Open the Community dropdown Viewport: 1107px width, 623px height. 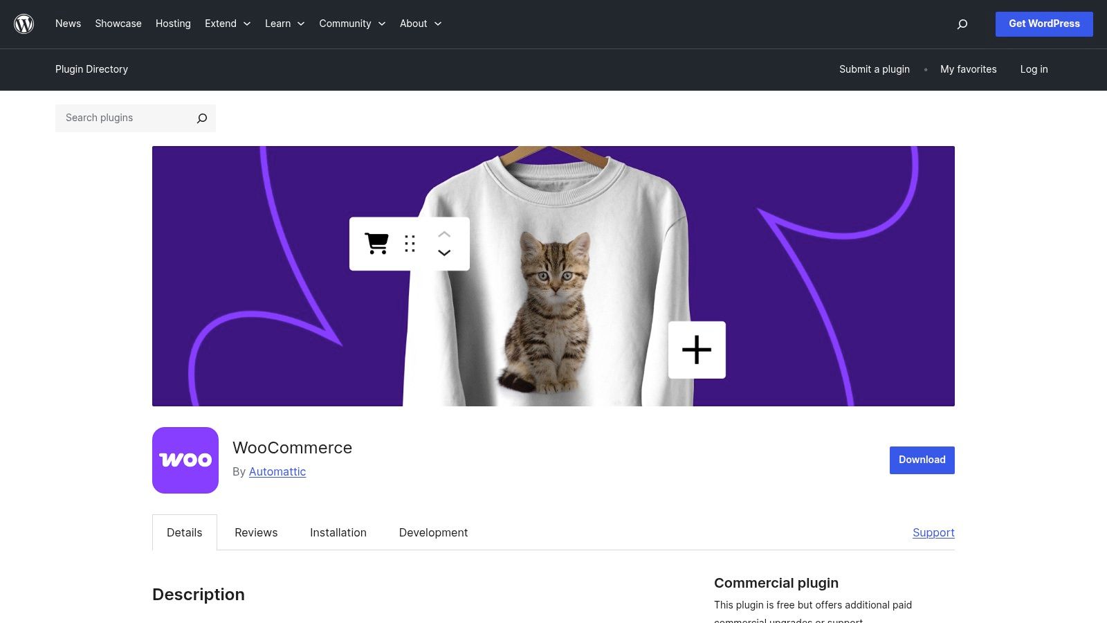tap(351, 24)
